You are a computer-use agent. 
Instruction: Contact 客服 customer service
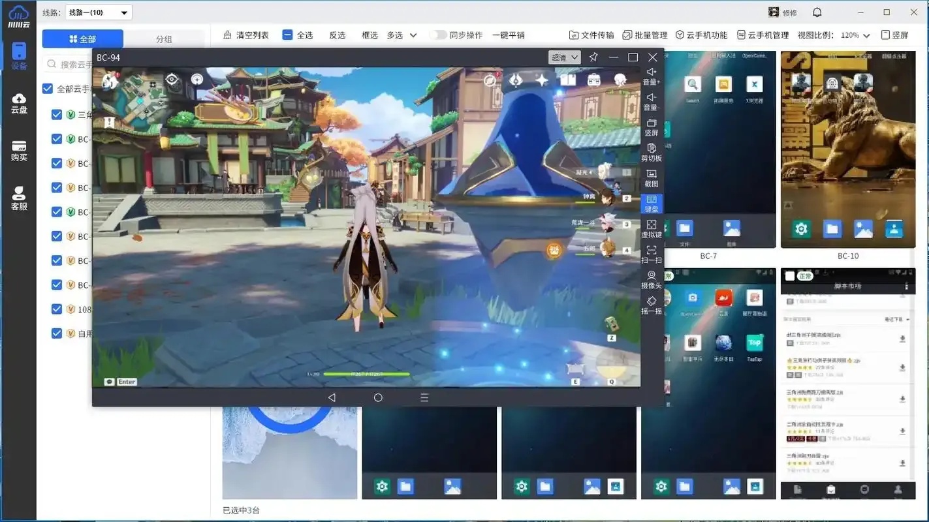tap(19, 198)
